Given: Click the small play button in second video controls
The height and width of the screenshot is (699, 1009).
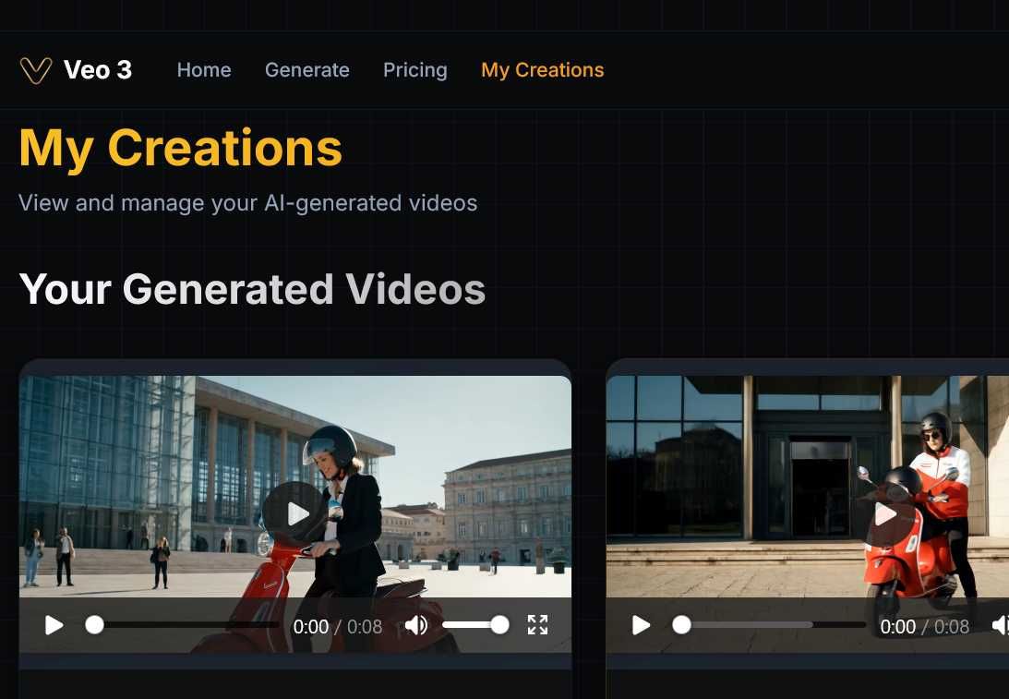Looking at the screenshot, I should [x=641, y=625].
